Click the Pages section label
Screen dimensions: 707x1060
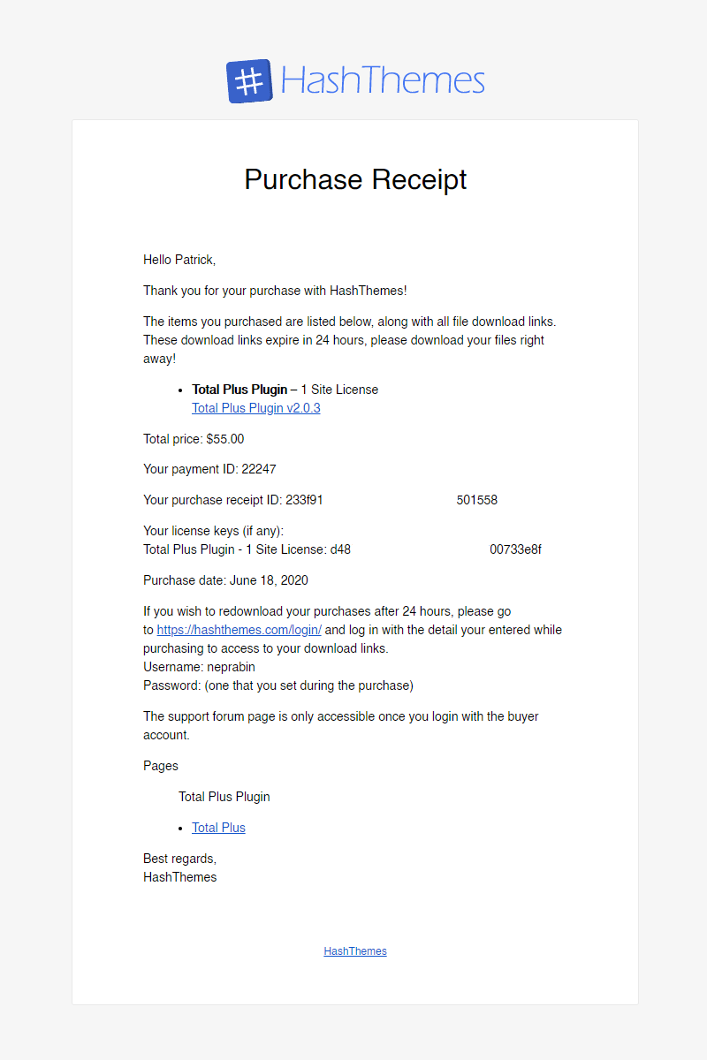point(161,766)
